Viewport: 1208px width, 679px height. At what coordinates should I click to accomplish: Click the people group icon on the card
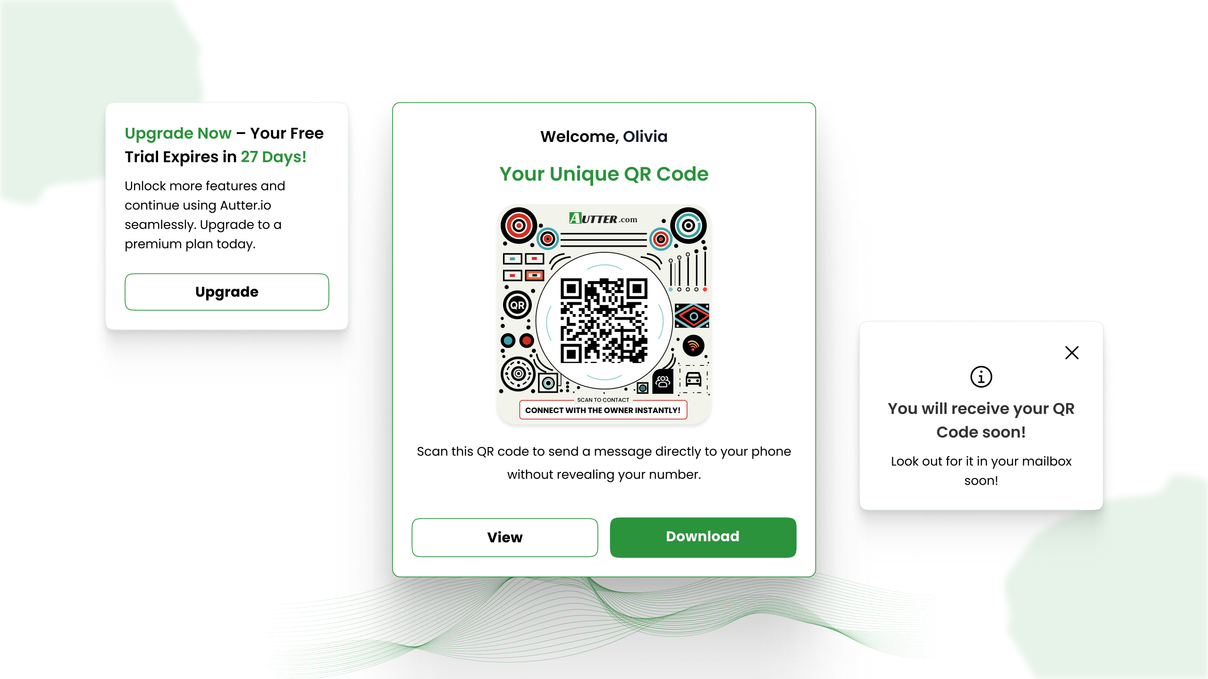tap(663, 381)
